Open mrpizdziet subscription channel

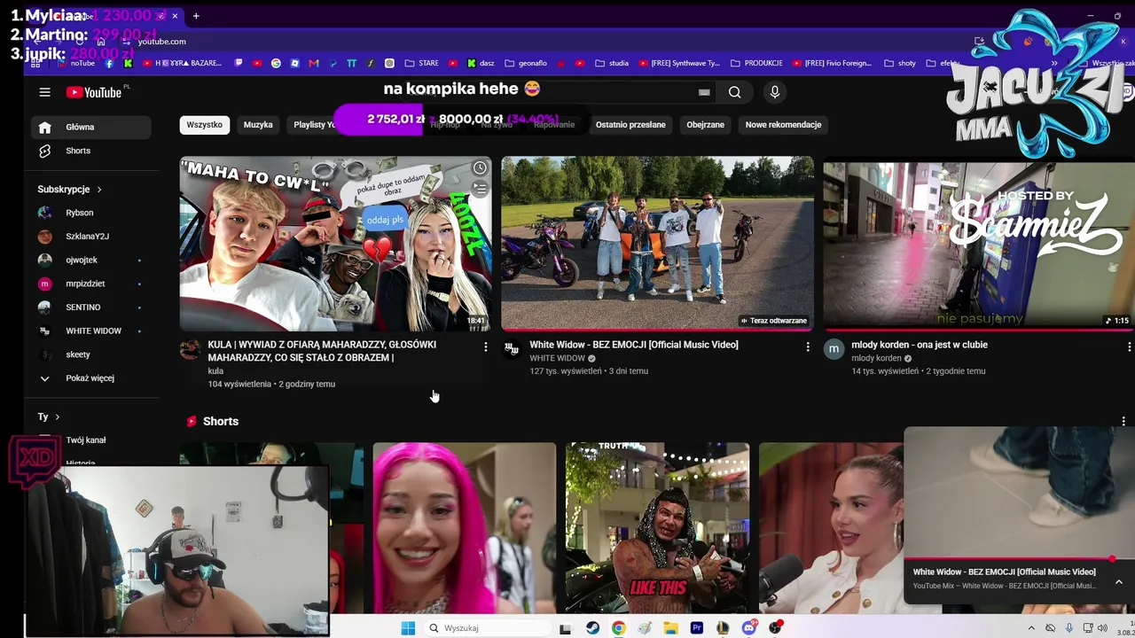click(x=90, y=284)
